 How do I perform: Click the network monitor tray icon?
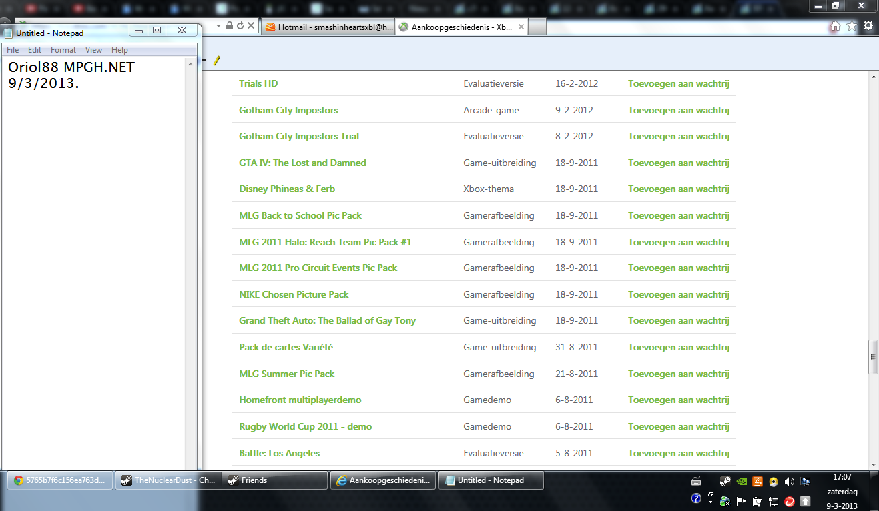click(x=806, y=482)
